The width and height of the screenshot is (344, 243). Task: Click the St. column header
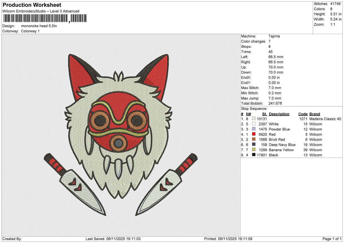(x=265, y=114)
